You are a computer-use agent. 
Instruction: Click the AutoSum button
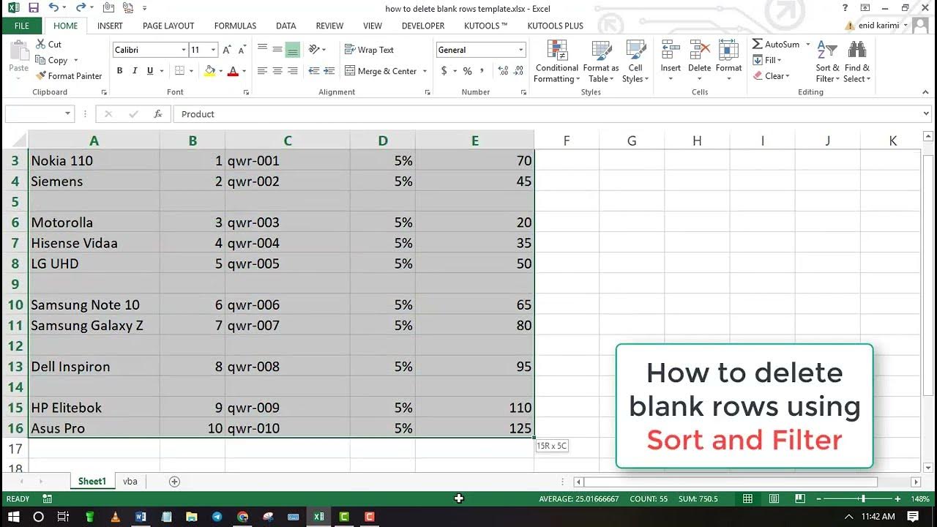pyautogui.click(x=776, y=45)
